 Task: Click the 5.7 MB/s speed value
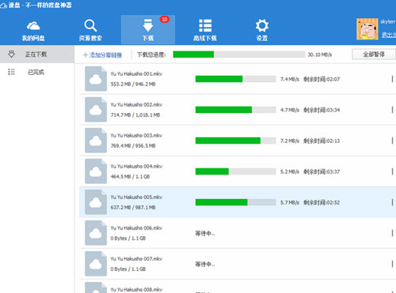click(x=290, y=202)
